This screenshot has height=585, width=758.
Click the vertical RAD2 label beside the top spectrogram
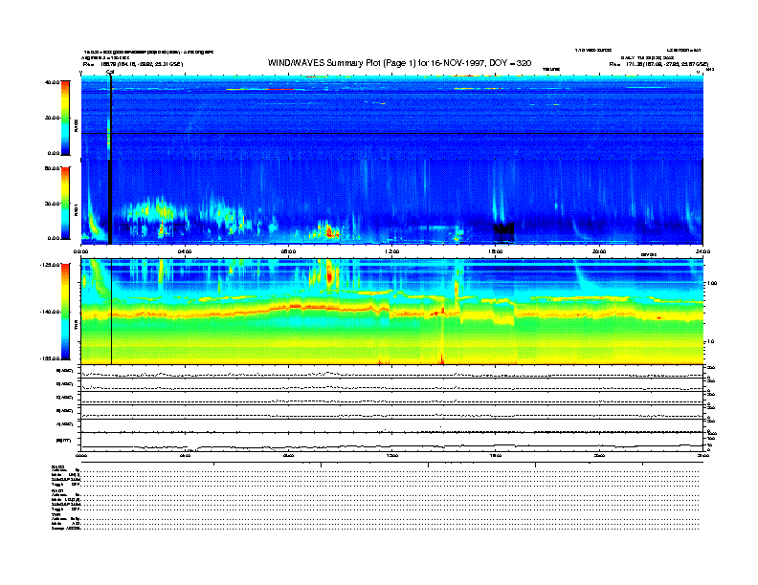pos(76,126)
